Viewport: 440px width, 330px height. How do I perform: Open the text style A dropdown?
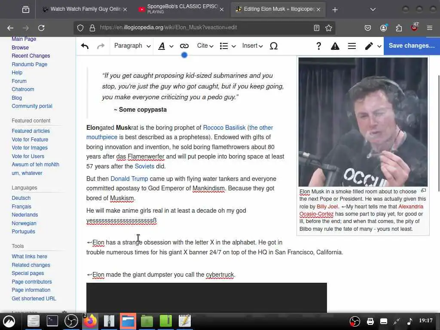165,46
